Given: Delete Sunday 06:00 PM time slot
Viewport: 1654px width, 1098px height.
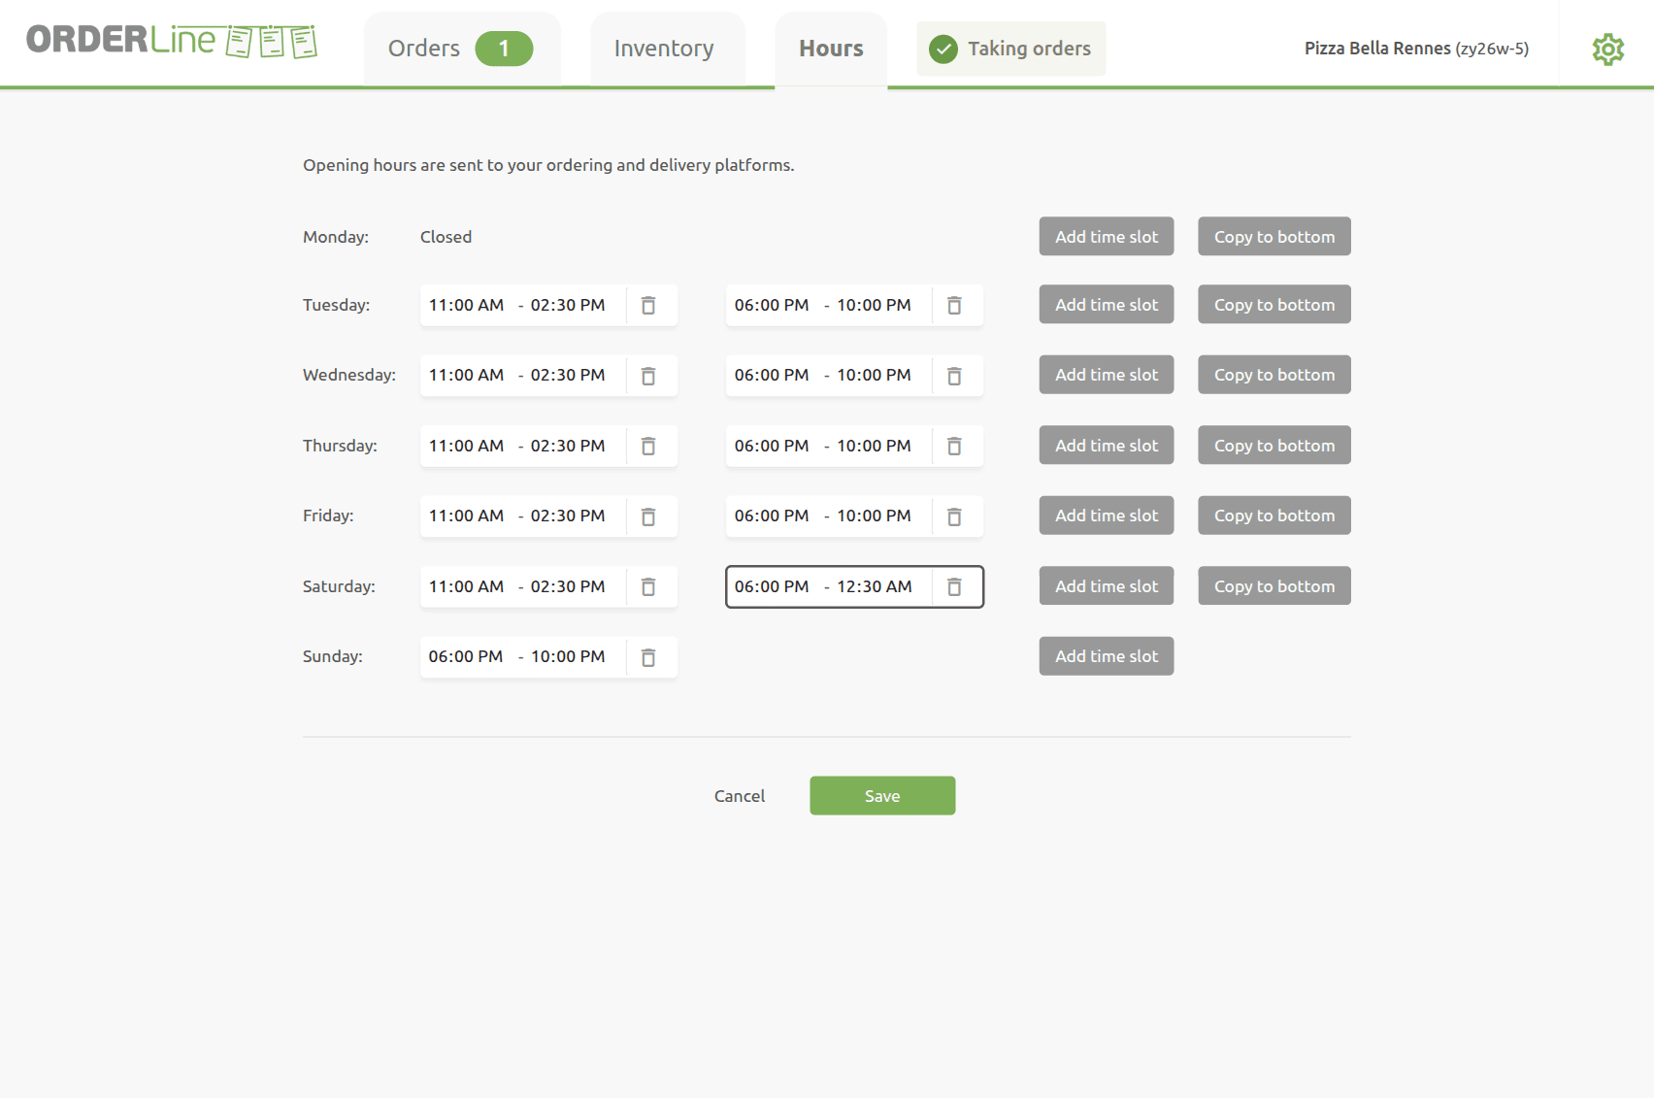Looking at the screenshot, I should pyautogui.click(x=648, y=657).
